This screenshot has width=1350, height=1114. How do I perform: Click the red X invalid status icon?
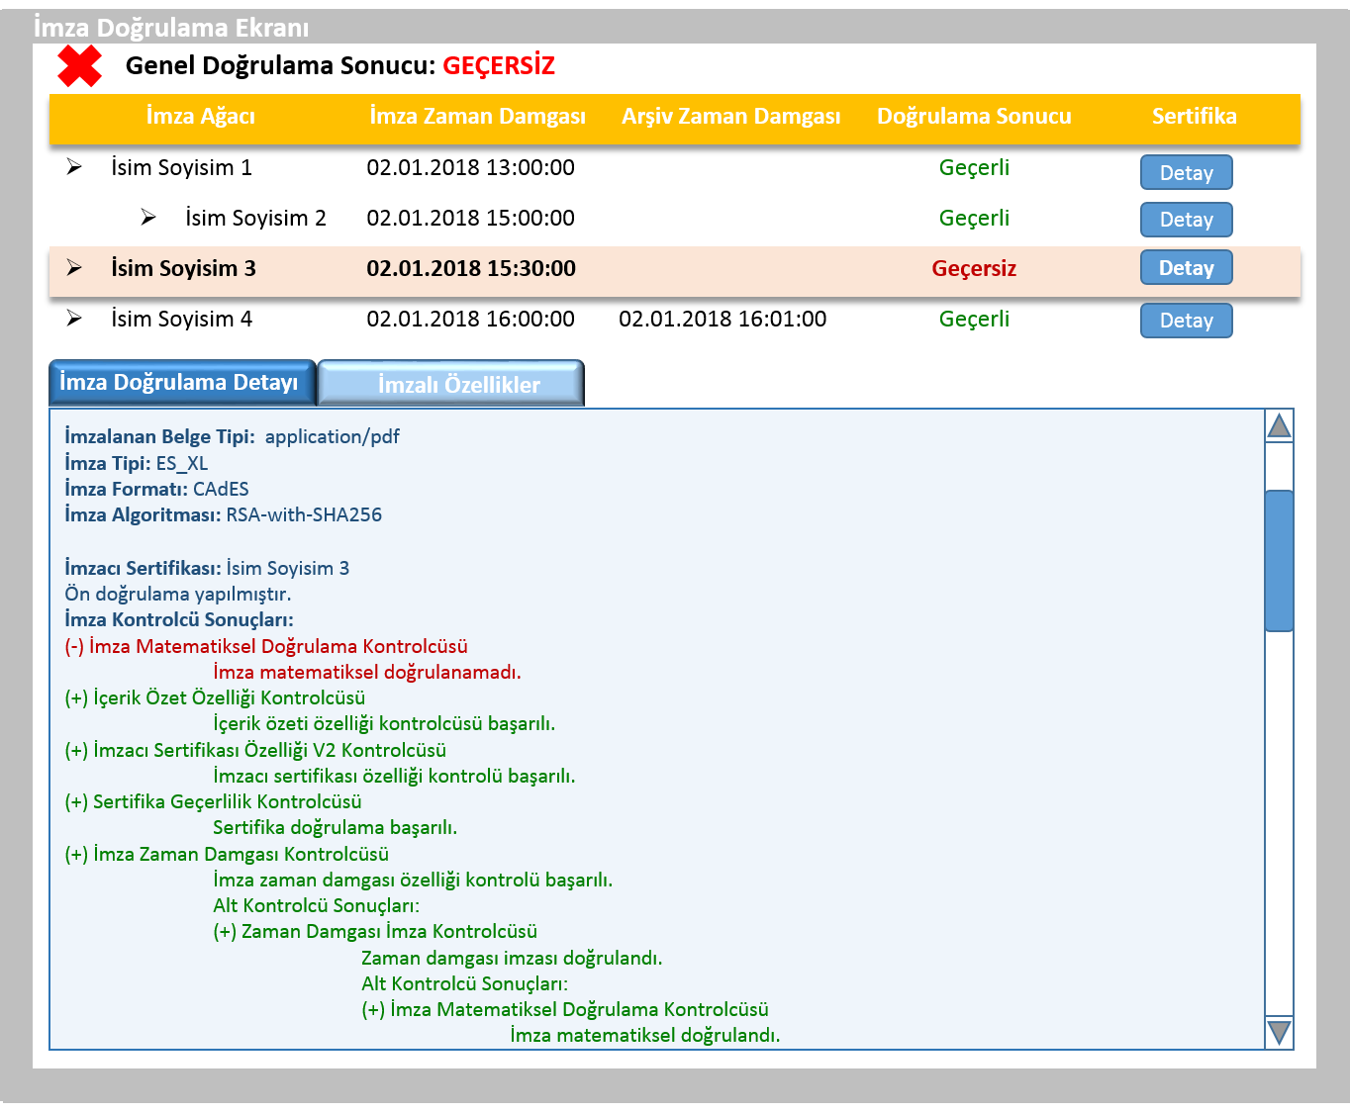[x=79, y=66]
